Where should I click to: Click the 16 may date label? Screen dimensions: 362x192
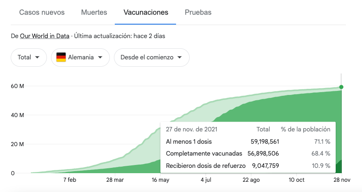coord(160,180)
